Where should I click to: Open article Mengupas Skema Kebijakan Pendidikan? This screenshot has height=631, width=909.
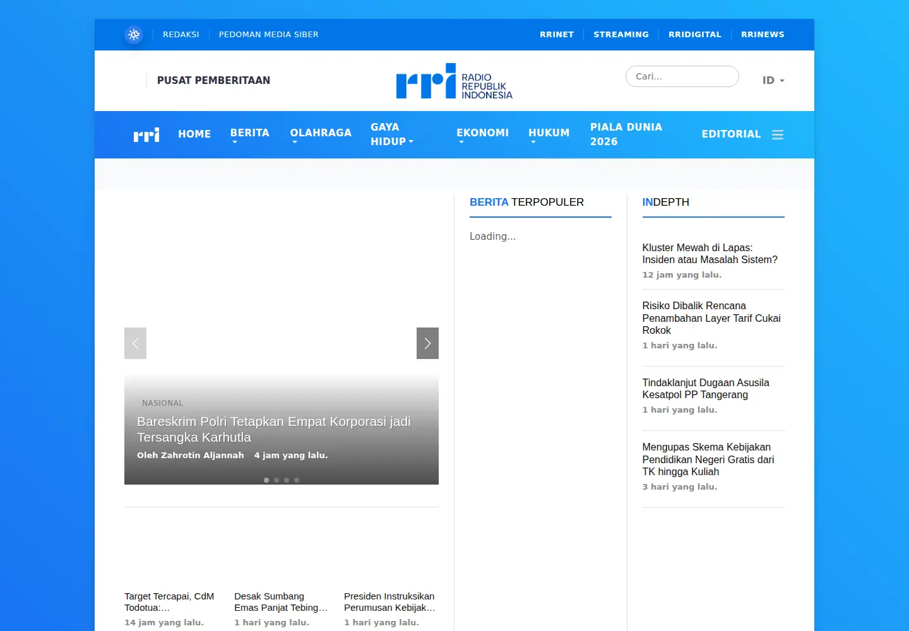tap(708, 459)
